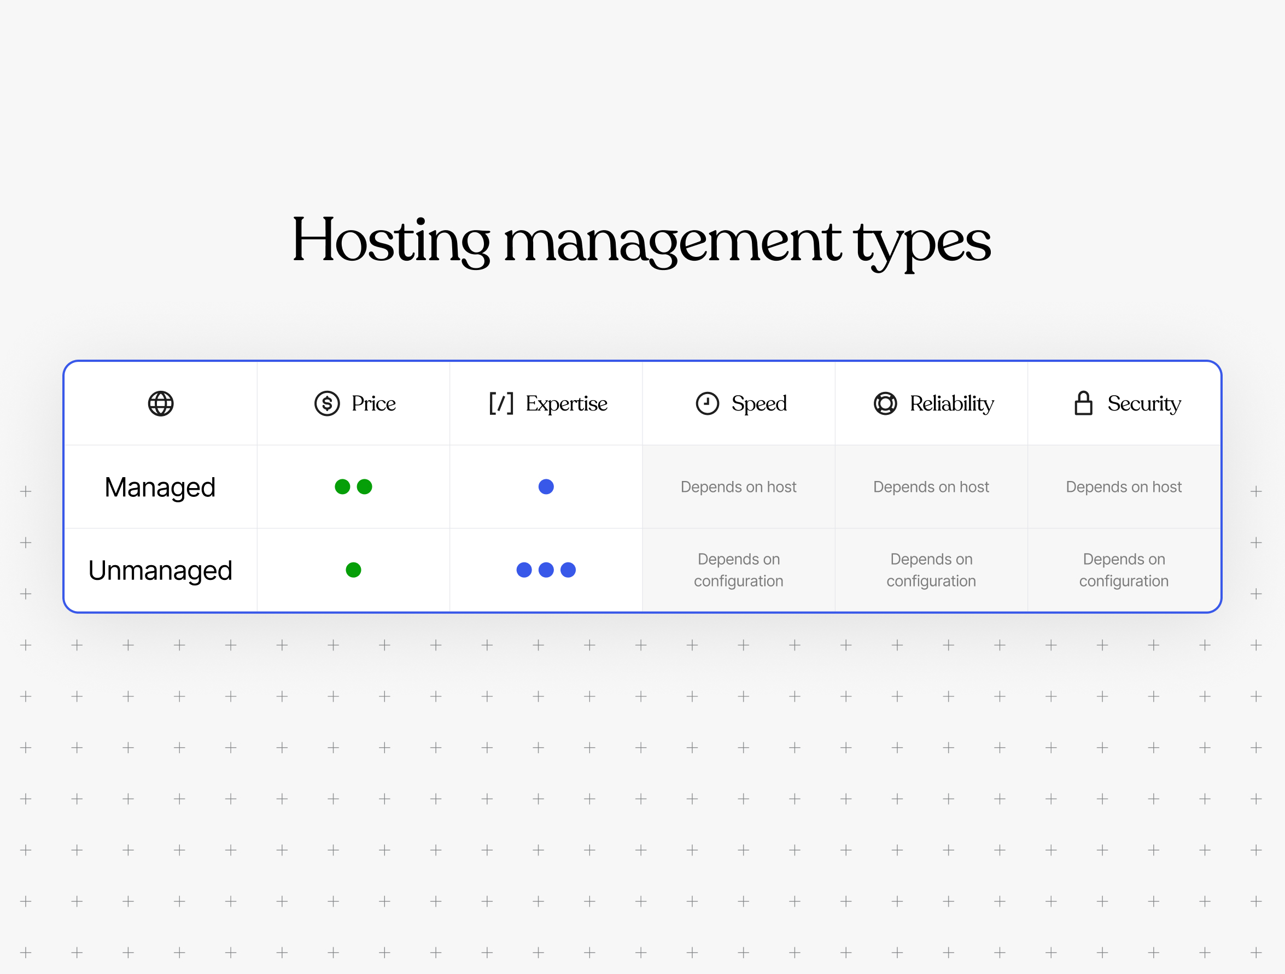
Task: Click the clock Speed icon
Action: tap(708, 403)
